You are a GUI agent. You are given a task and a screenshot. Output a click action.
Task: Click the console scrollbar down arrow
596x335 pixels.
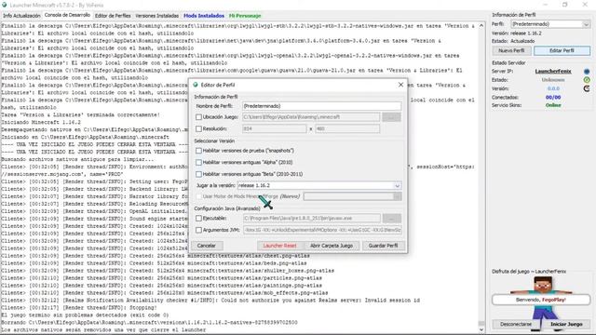pyautogui.click(x=481, y=330)
